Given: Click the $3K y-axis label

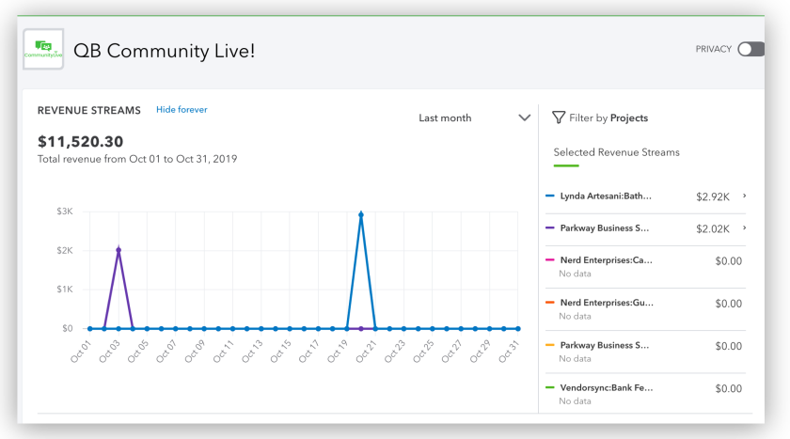Looking at the screenshot, I should pos(65,211).
